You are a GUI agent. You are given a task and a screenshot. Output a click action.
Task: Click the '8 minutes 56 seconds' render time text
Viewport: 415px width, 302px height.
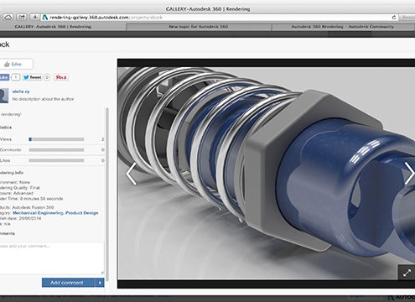(x=41, y=199)
